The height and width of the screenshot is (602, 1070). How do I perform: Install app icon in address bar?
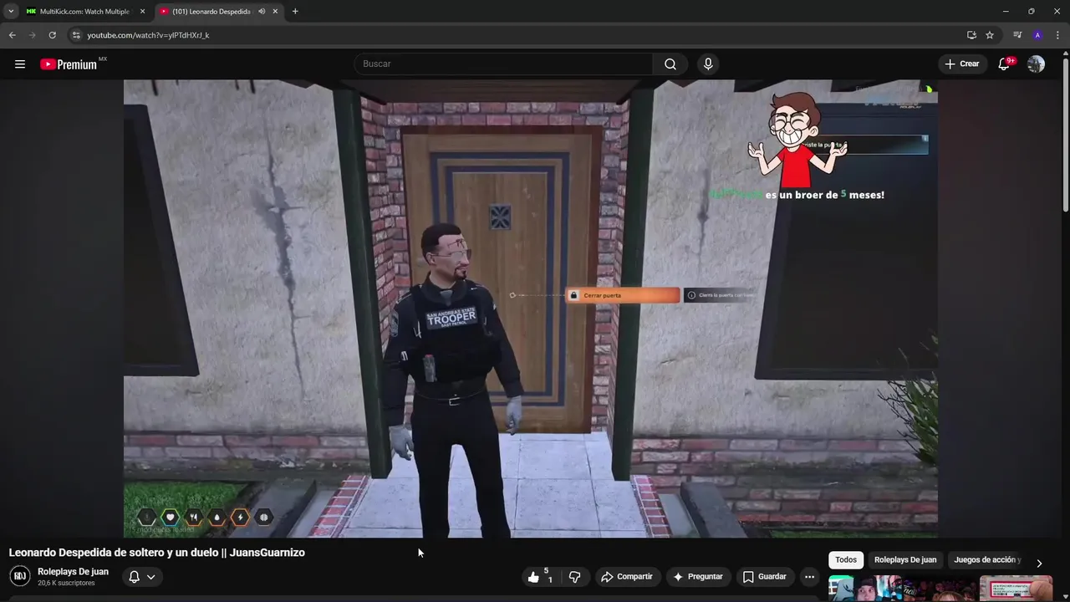point(971,35)
